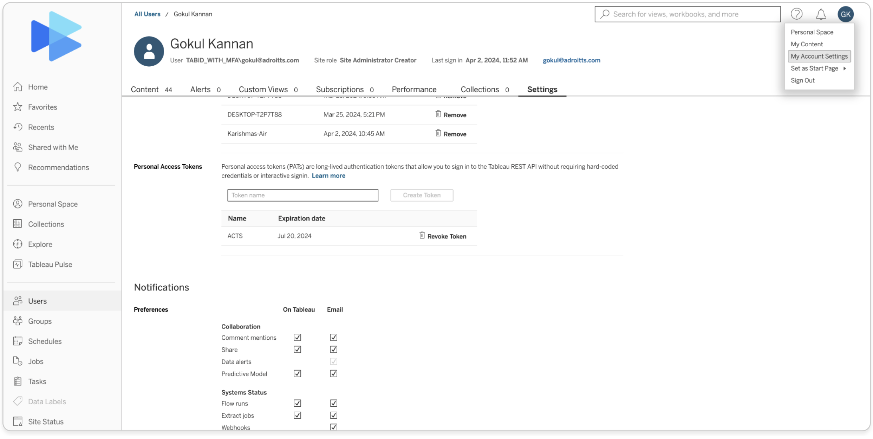The height and width of the screenshot is (439, 873).
Task: Open the Recommendations lightbulb icon
Action: [x=18, y=167]
